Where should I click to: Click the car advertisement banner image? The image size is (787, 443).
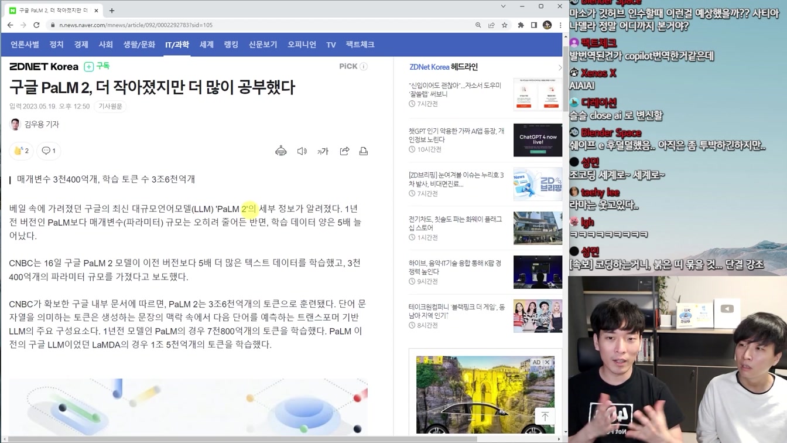click(x=485, y=394)
